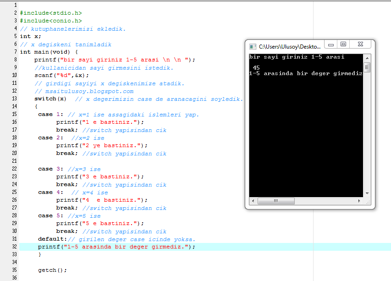Click the scanf("%d",&x); statement
The image size is (391, 281).
61,75
